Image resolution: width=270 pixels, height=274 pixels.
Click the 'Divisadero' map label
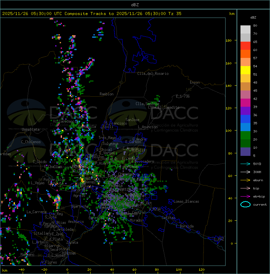[144, 161]
